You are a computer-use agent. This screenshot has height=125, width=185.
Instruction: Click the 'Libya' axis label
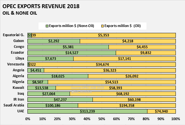pyautogui.click(x=20, y=58)
